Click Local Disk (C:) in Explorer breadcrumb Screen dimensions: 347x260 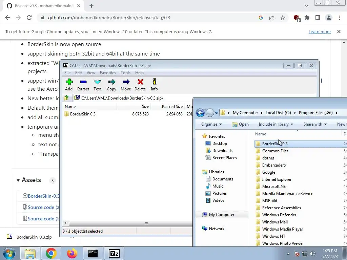[x=278, y=113]
